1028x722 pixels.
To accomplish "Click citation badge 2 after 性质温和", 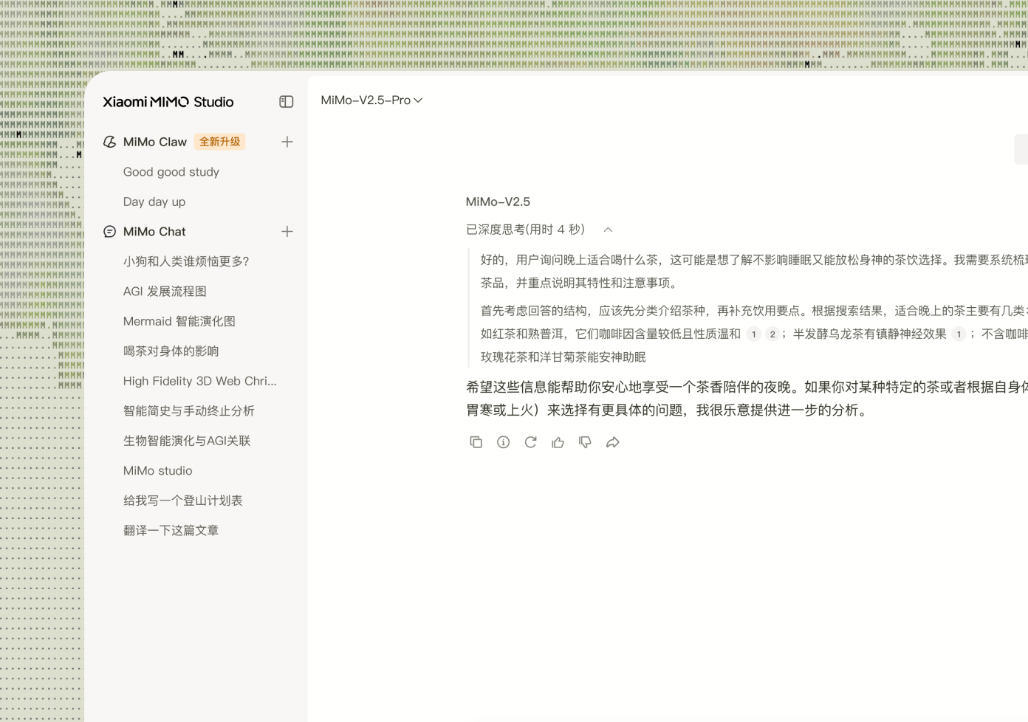I will point(772,334).
